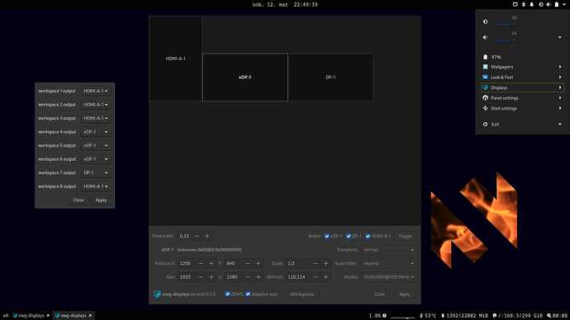570x320 pixels.
Task: Click the bluetooth icon in the top bar
Action: [x=524, y=4]
